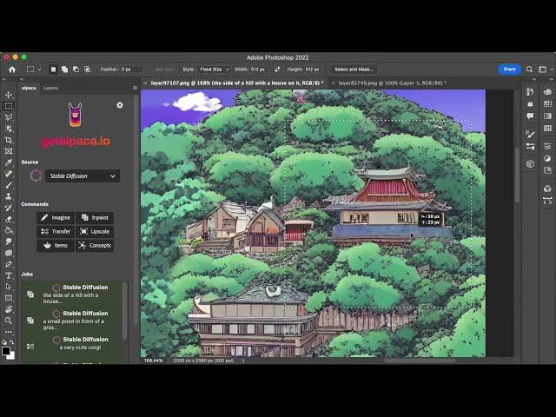Click the Imagine command button
Image resolution: width=556 pixels, height=417 pixels.
click(56, 218)
